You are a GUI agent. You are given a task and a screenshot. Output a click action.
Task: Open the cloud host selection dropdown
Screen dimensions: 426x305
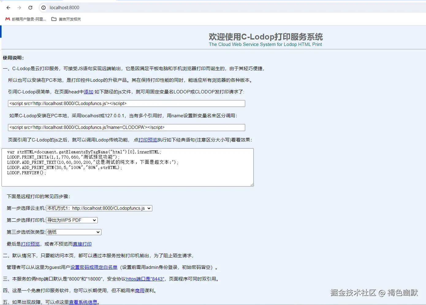click(99, 208)
